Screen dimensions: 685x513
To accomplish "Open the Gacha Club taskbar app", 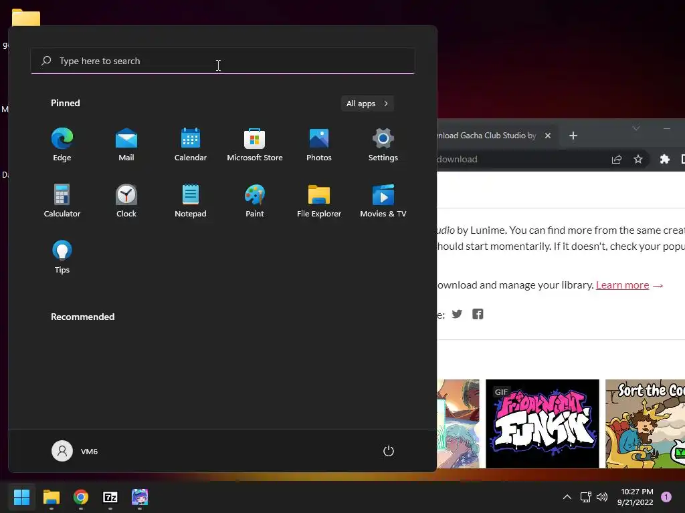I will (x=140, y=497).
